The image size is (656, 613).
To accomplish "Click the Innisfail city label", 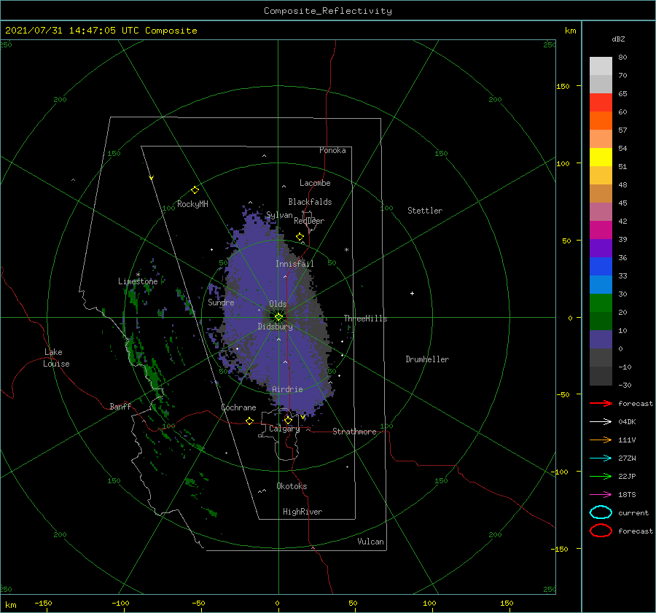I will point(294,264).
